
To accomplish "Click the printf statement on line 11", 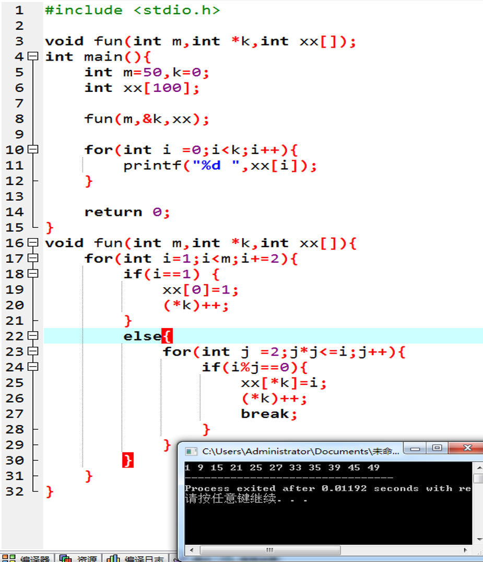I will 220,166.
